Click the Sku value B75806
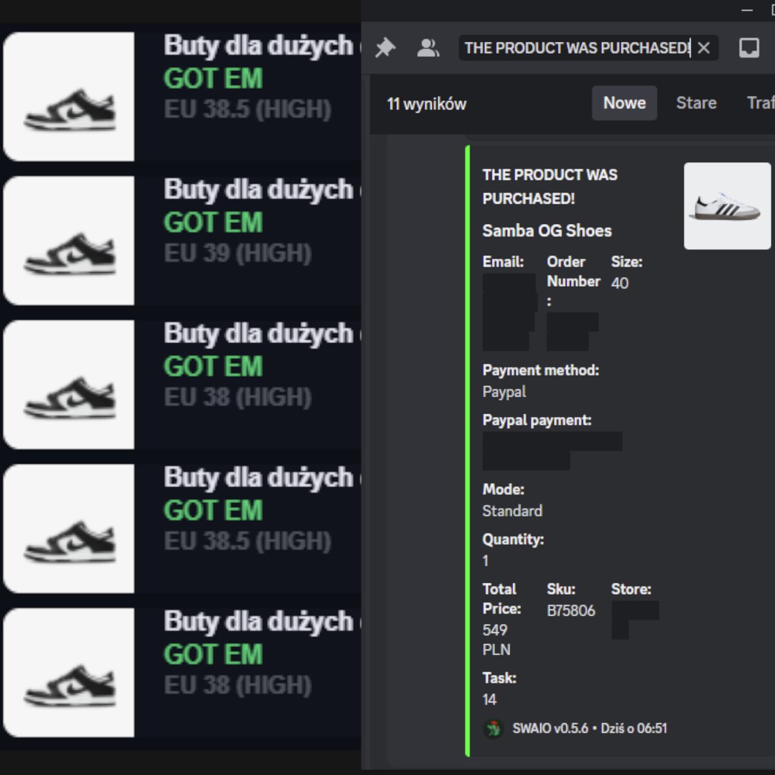Image resolution: width=775 pixels, height=775 pixels. pos(571,611)
